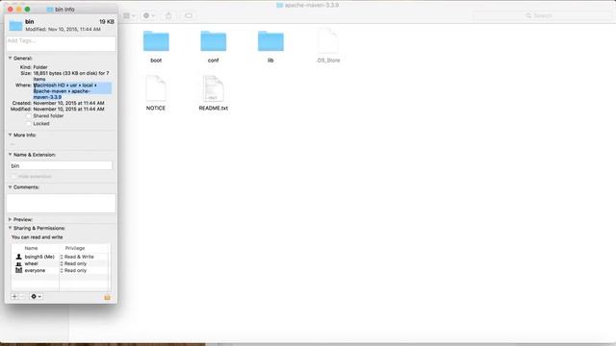Open Finder toolbar arrange view dropdown
The height and width of the screenshot is (346, 616).
[129, 15]
